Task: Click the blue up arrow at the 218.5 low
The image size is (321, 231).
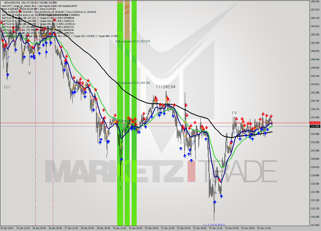Action: pos(214,202)
